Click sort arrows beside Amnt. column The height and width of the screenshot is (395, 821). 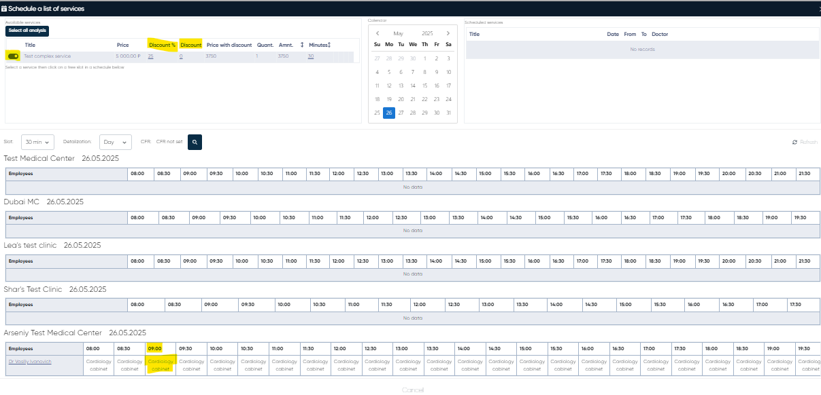point(302,45)
